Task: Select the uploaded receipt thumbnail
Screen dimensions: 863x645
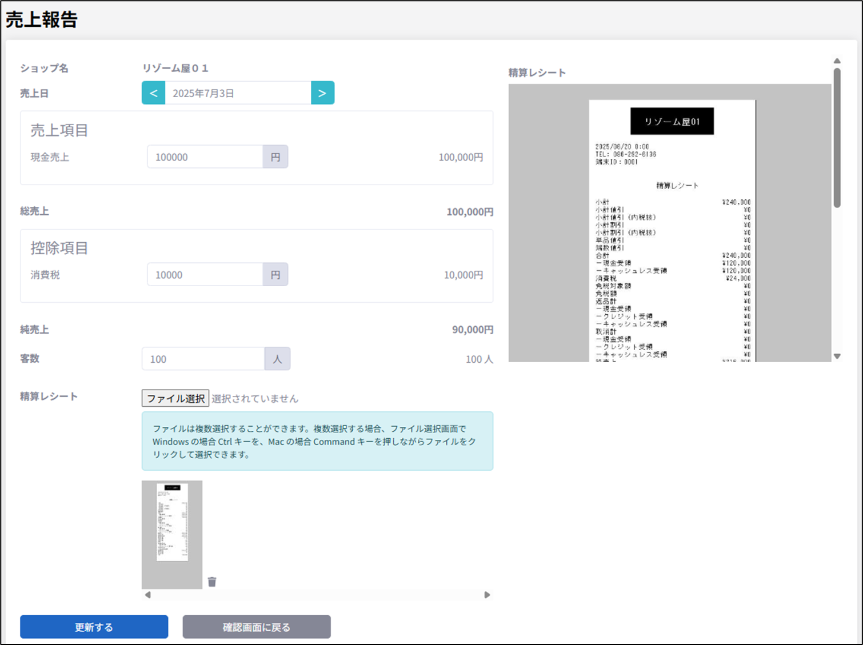Action: click(x=172, y=534)
